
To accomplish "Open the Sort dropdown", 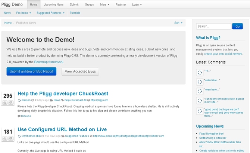I will [178, 23].
